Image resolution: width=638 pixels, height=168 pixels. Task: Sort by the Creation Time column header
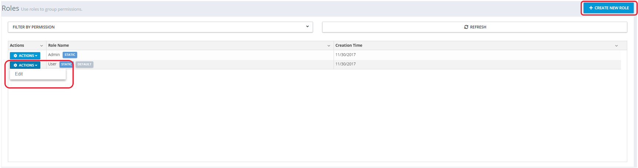click(349, 46)
